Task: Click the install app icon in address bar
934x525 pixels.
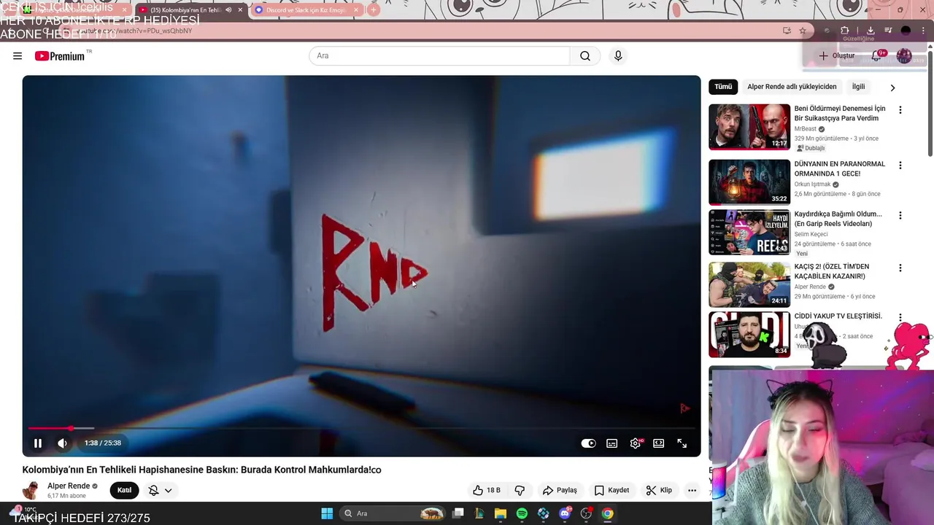Action: (x=787, y=31)
